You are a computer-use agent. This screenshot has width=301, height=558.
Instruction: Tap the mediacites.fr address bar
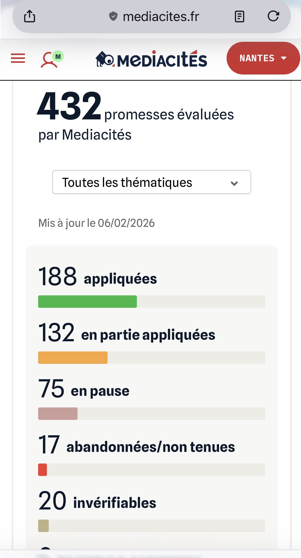(x=161, y=16)
